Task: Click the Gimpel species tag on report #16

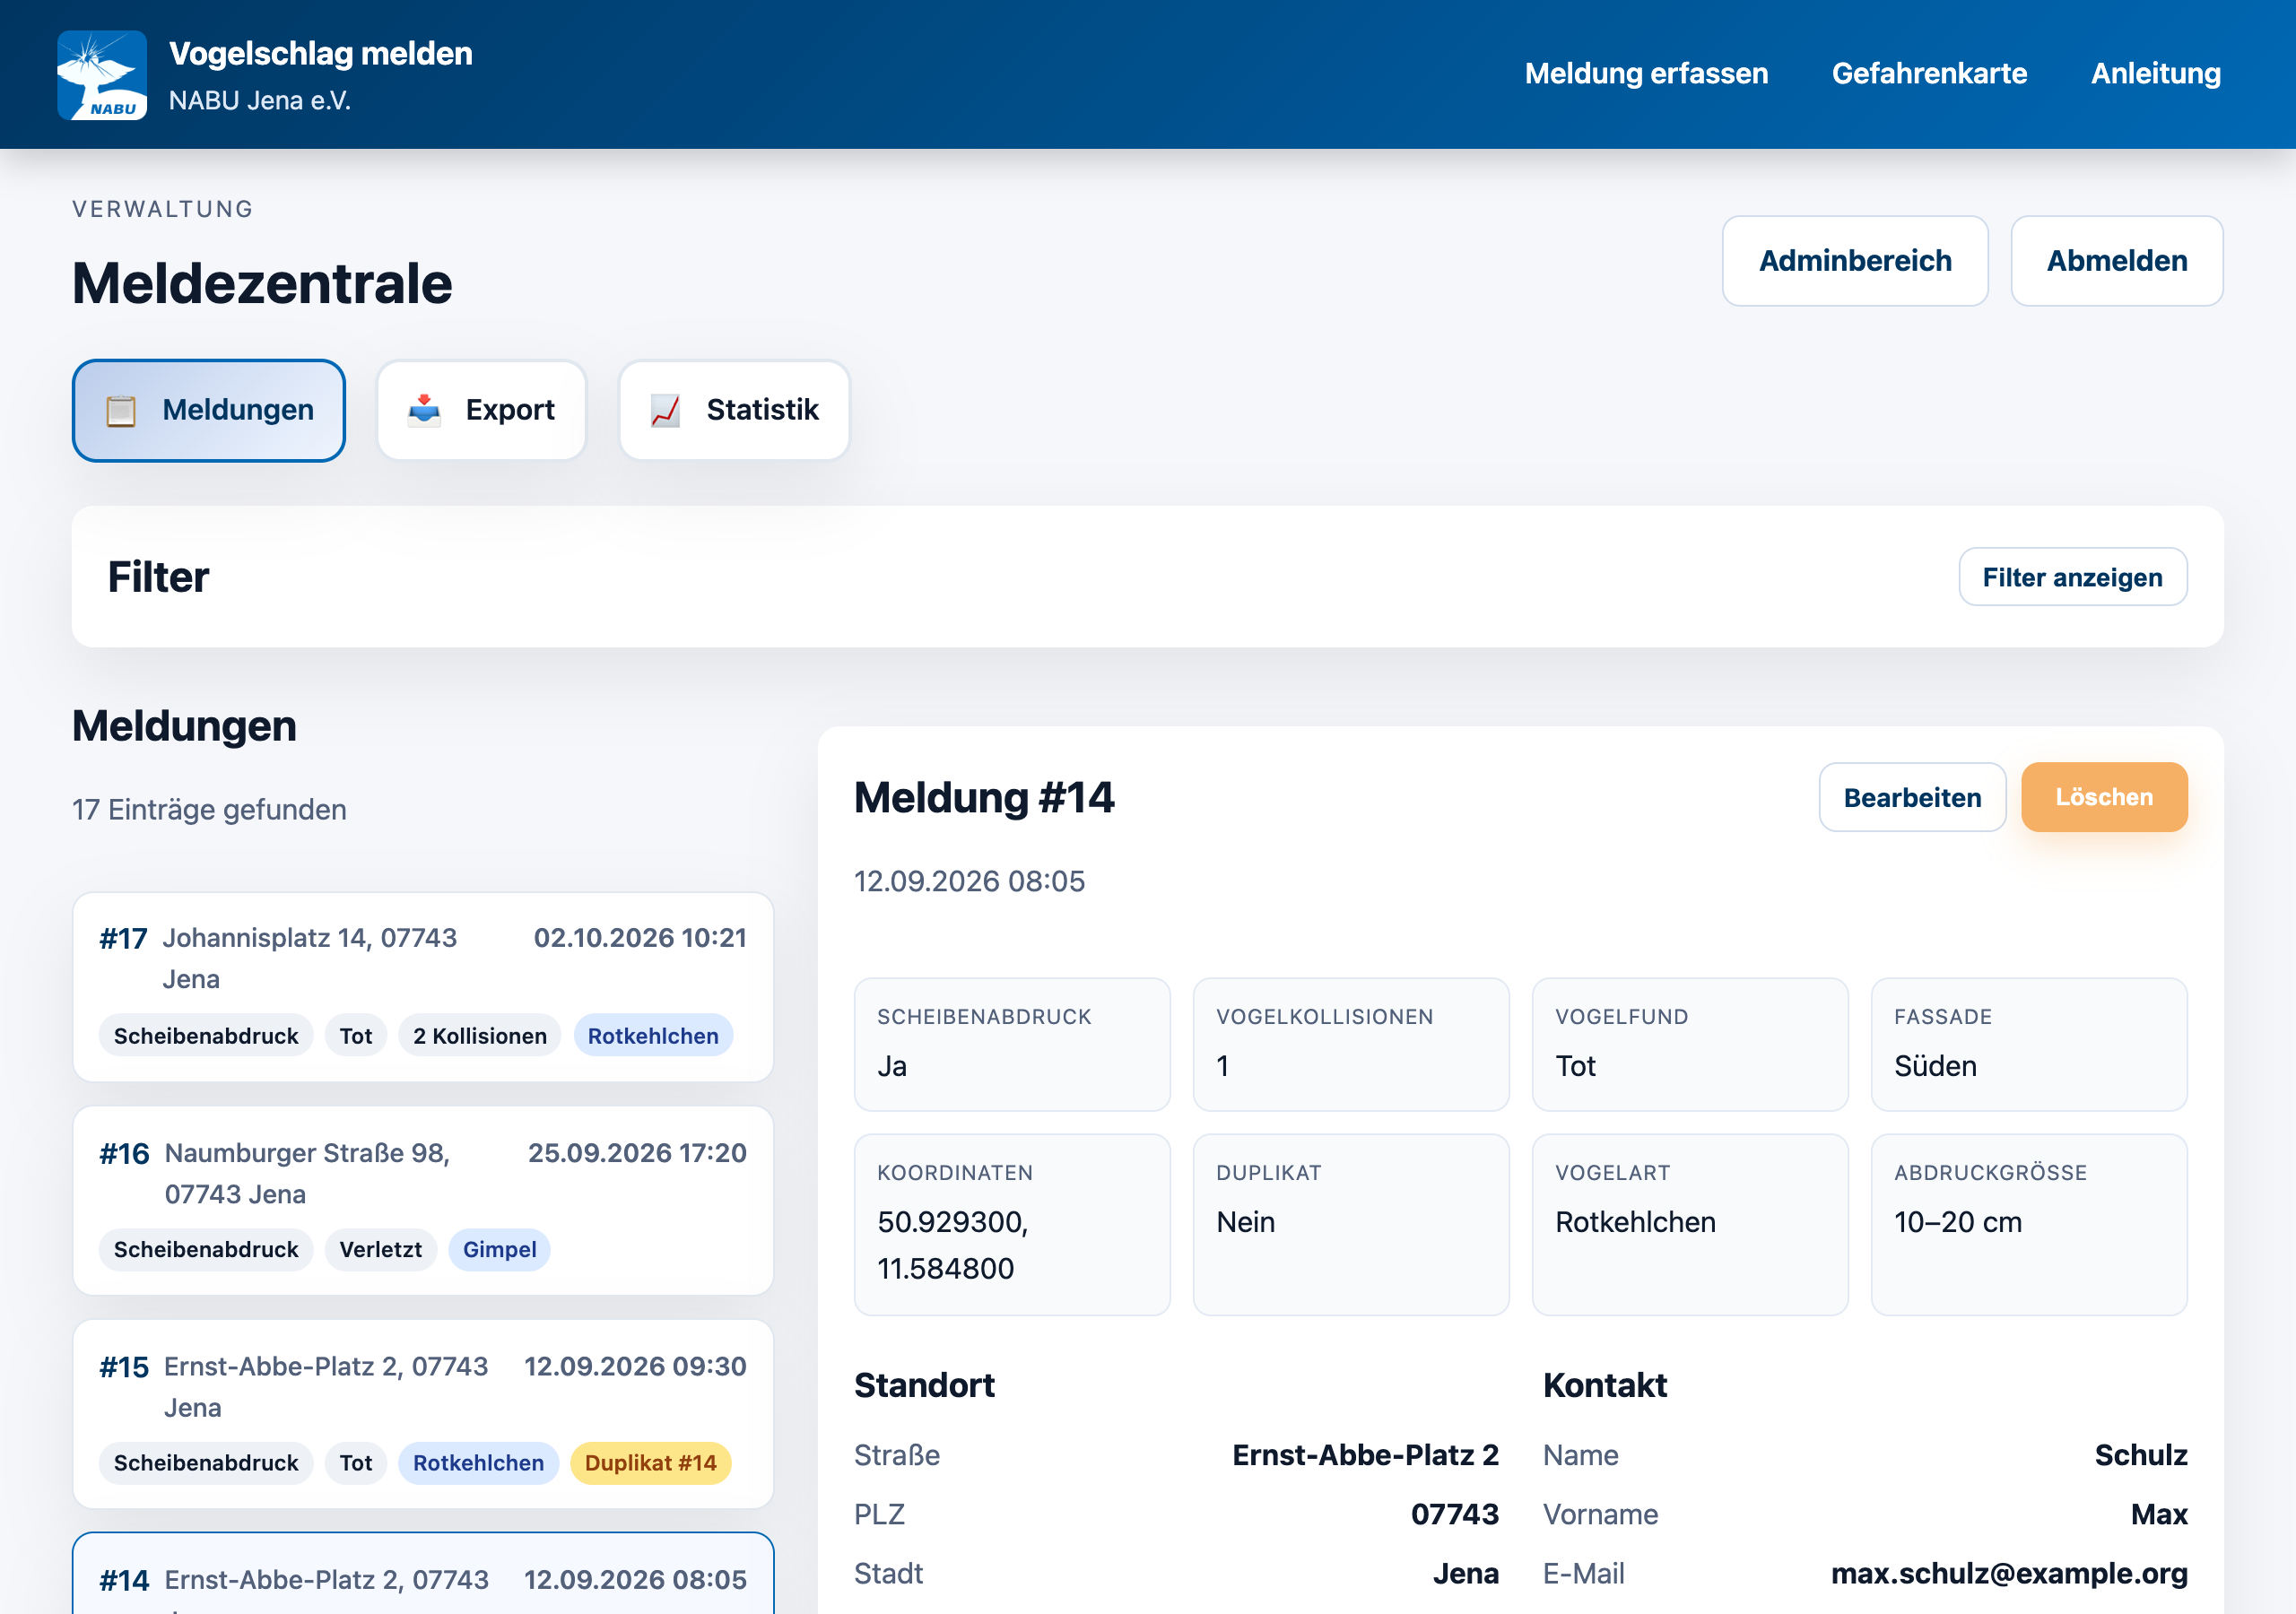Action: 499,1250
